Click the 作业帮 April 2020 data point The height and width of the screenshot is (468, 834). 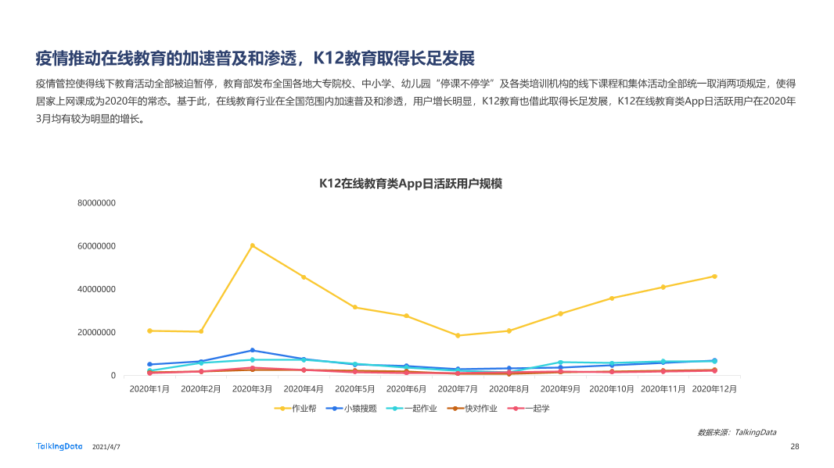(304, 277)
